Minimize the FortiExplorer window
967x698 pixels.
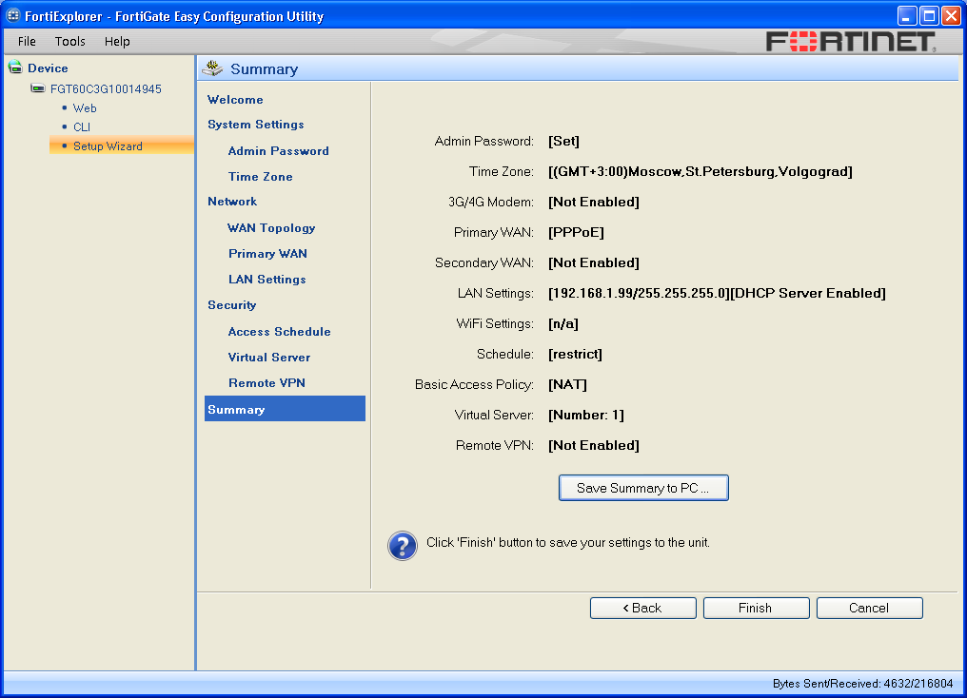906,15
